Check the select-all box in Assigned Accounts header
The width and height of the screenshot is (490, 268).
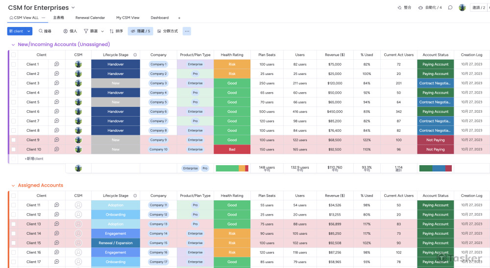click(x=14, y=195)
